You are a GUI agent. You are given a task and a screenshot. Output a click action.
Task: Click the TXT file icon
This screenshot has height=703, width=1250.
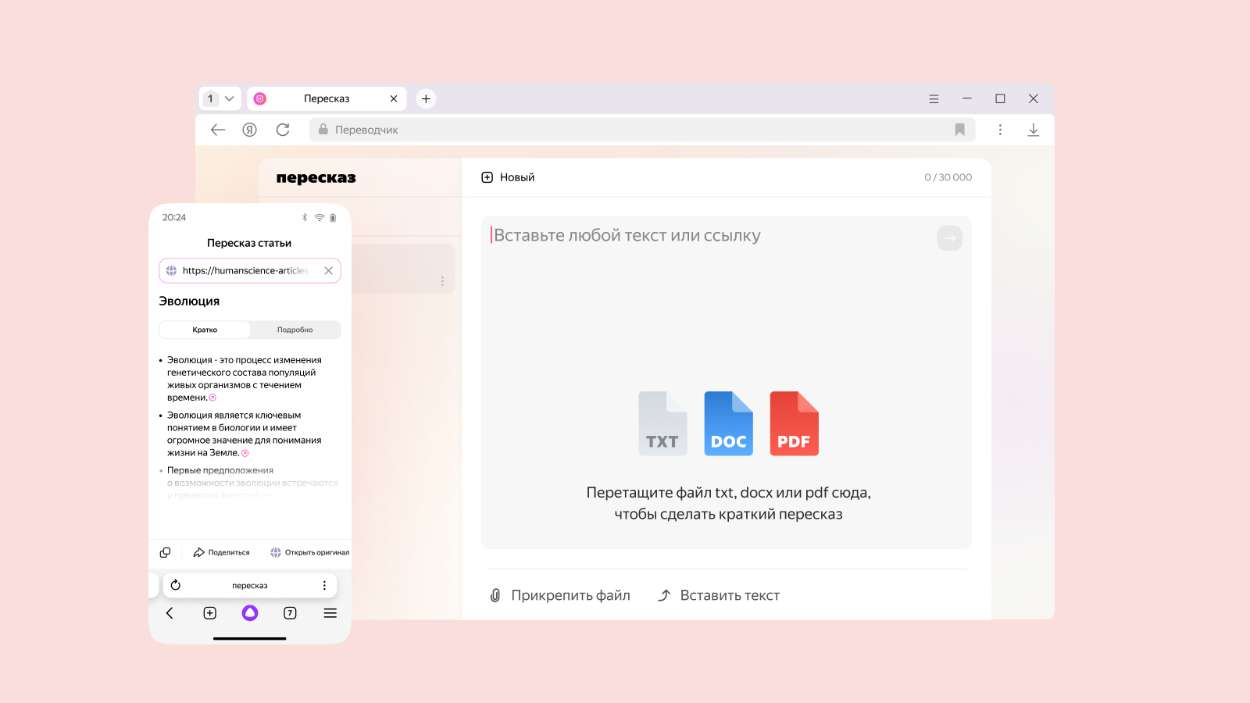(x=662, y=423)
